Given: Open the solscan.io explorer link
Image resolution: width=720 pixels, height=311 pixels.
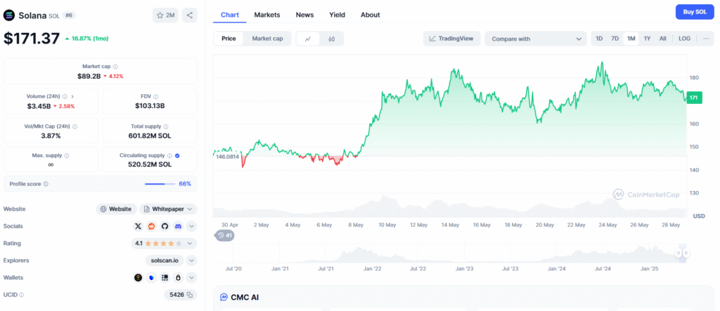Looking at the screenshot, I should point(165,260).
